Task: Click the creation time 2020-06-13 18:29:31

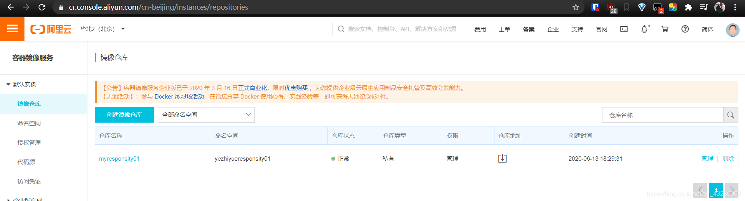Action: tap(595, 158)
